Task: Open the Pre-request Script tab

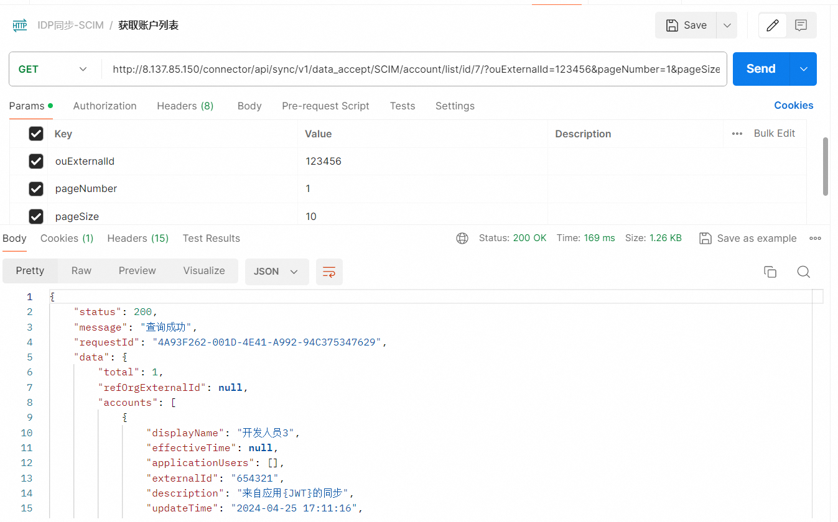Action: pyautogui.click(x=326, y=106)
